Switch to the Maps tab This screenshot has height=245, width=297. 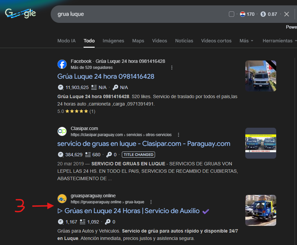[138, 41]
